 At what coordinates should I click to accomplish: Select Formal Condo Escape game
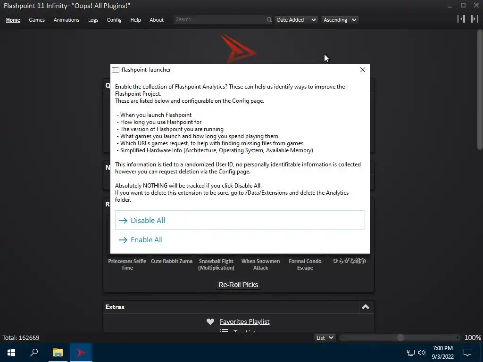click(x=305, y=264)
